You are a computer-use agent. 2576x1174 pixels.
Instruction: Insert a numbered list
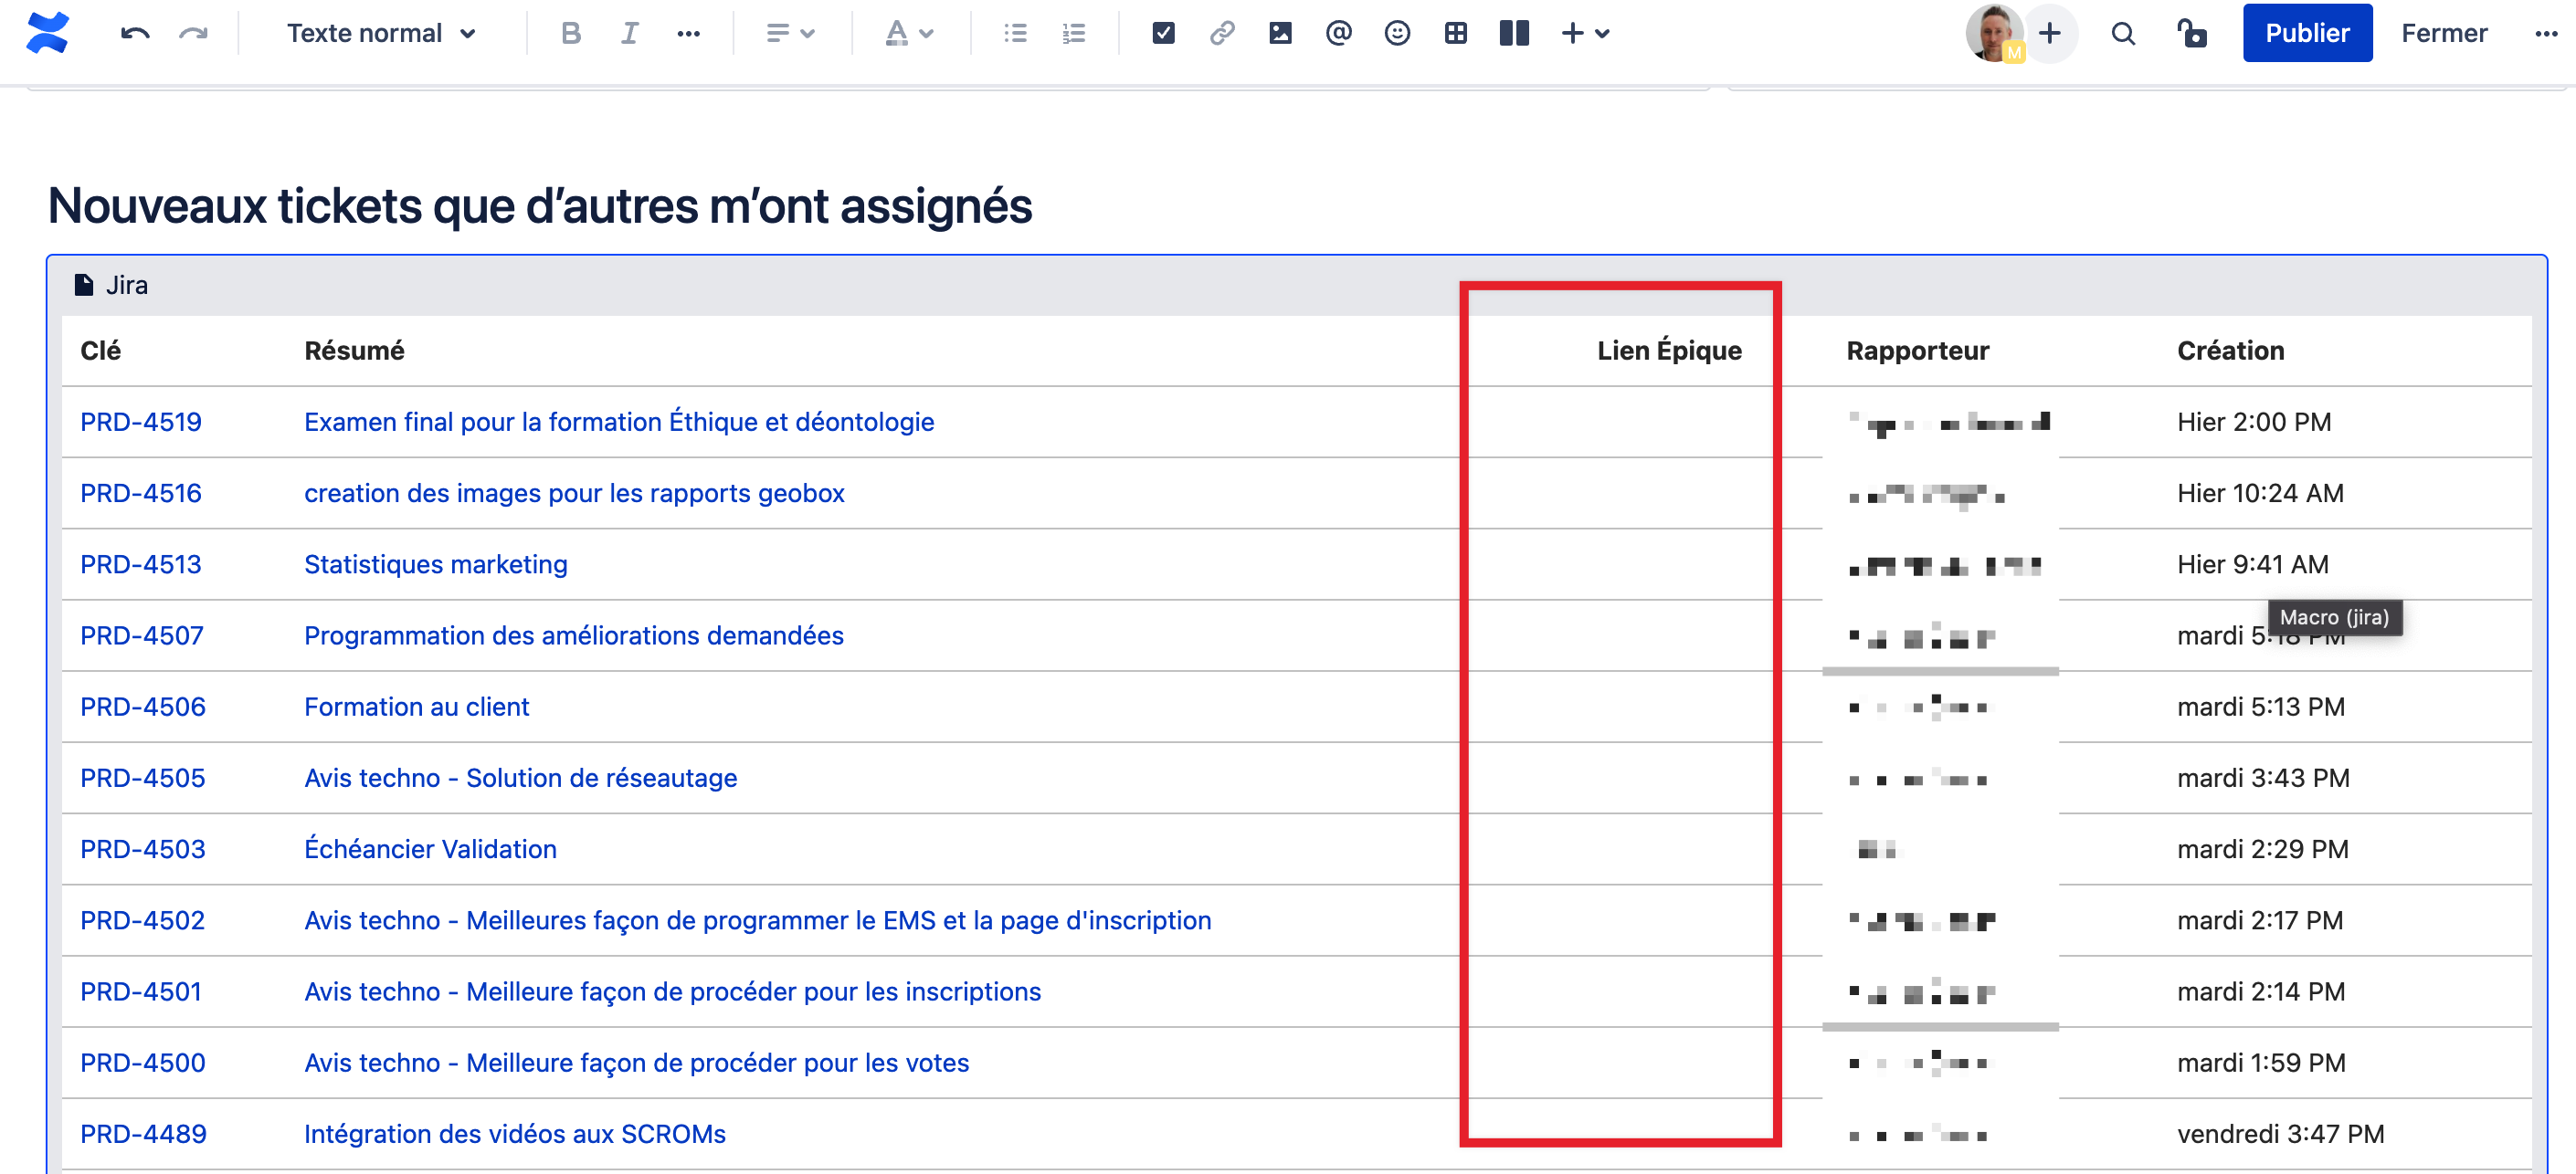click(x=1073, y=34)
